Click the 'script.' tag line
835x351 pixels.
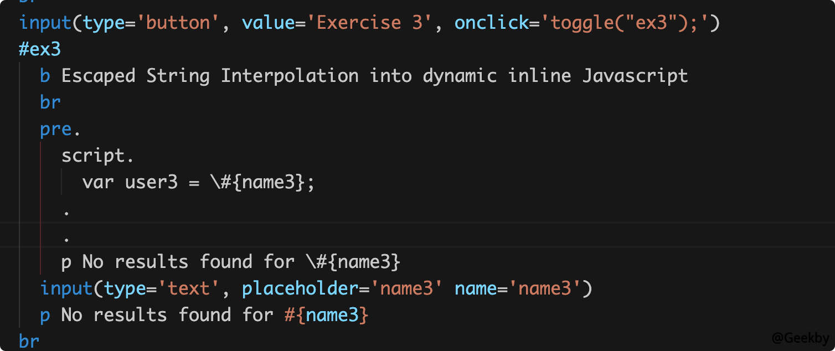(x=98, y=156)
